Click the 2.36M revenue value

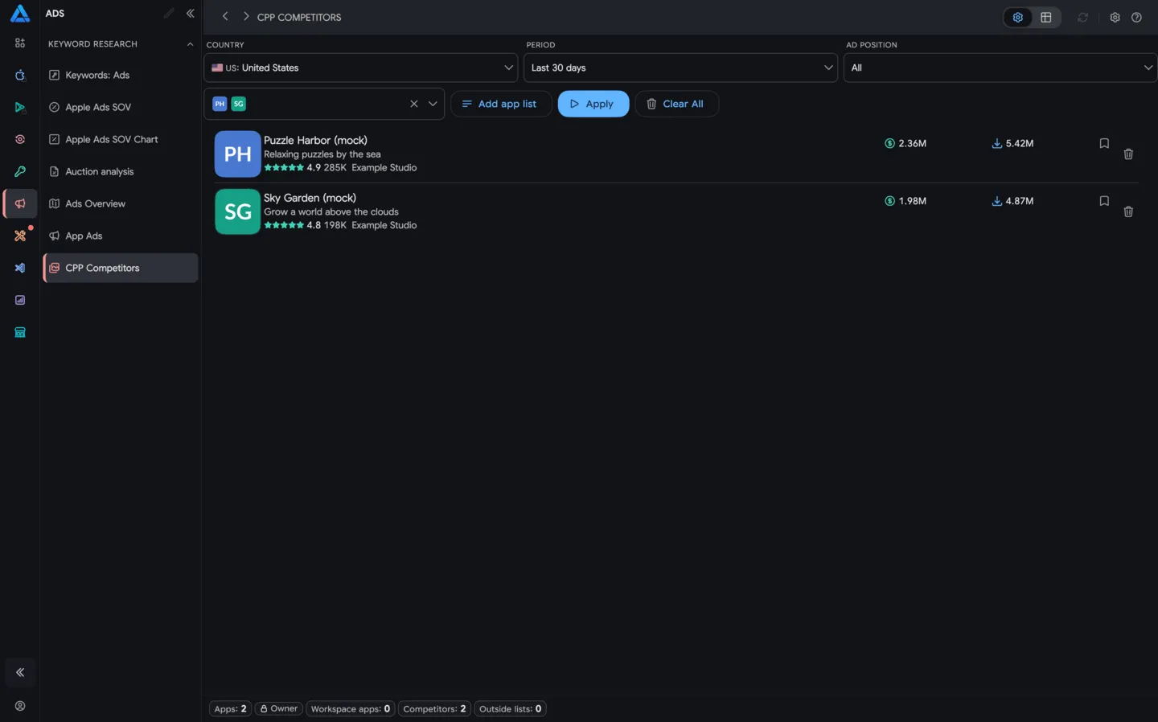[912, 143]
